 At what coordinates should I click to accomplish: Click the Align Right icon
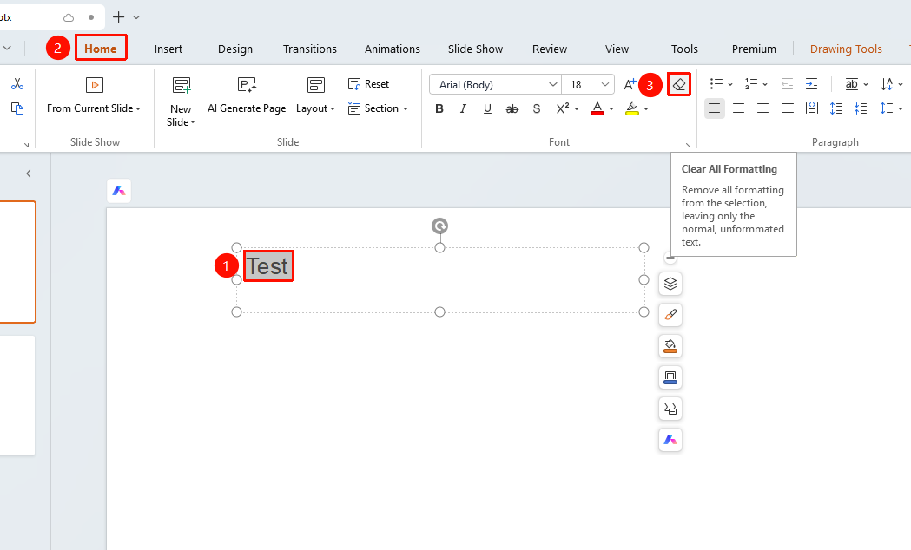[x=762, y=108]
